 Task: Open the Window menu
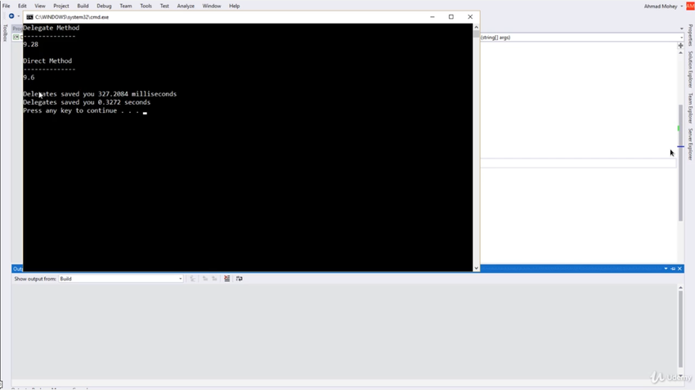pos(212,6)
